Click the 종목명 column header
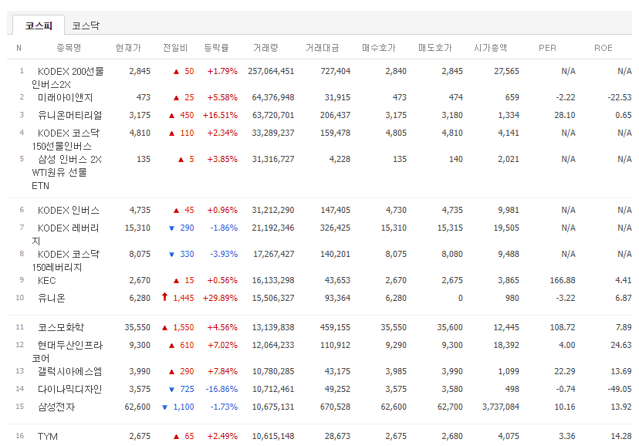The height and width of the screenshot is (446, 639). [x=69, y=48]
